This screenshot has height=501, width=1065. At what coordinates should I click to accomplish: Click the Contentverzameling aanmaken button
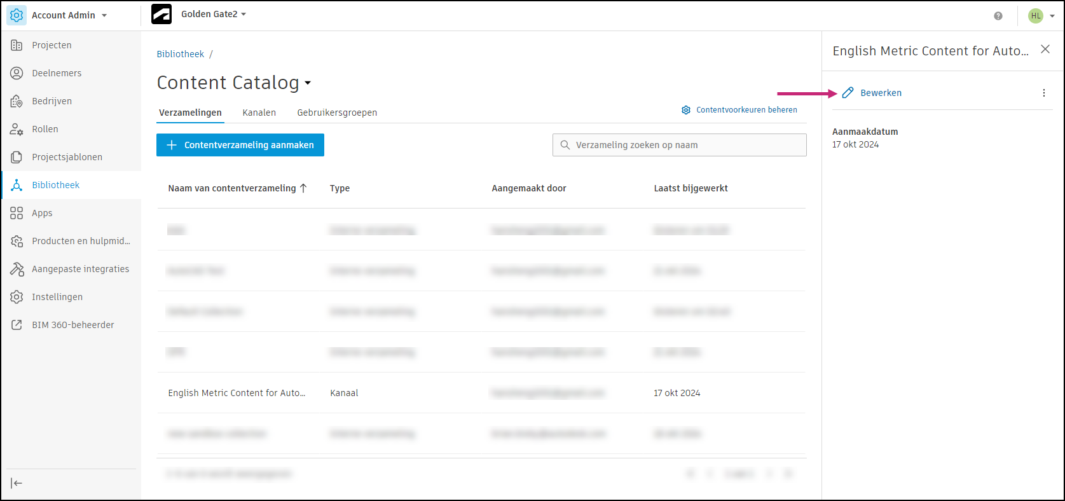pos(240,145)
